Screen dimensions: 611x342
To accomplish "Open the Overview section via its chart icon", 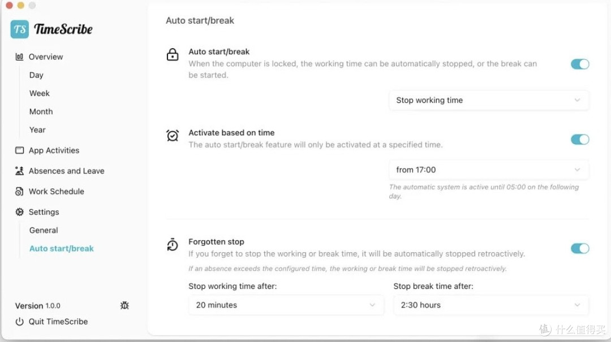I will tap(19, 57).
